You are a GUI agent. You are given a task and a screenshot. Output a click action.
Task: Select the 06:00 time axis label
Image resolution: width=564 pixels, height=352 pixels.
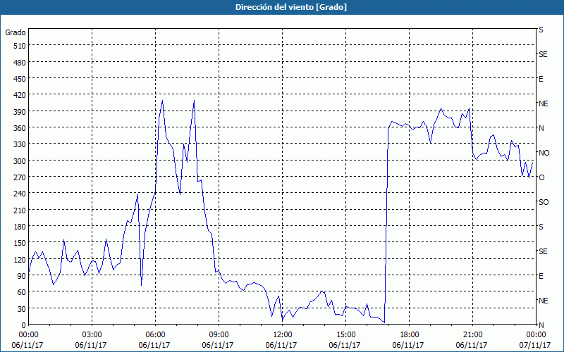coord(154,335)
